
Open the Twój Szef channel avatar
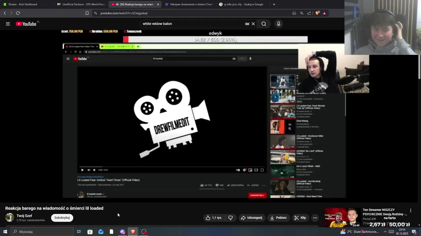point(10,218)
